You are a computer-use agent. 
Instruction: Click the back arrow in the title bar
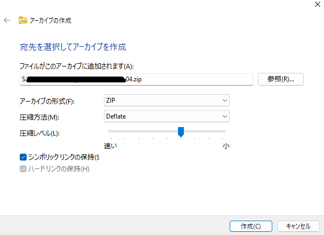pos(7,20)
